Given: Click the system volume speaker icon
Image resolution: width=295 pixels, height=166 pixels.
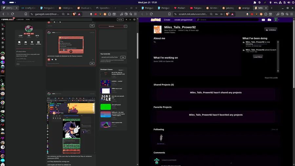Looking at the screenshot, I should click(289, 2).
